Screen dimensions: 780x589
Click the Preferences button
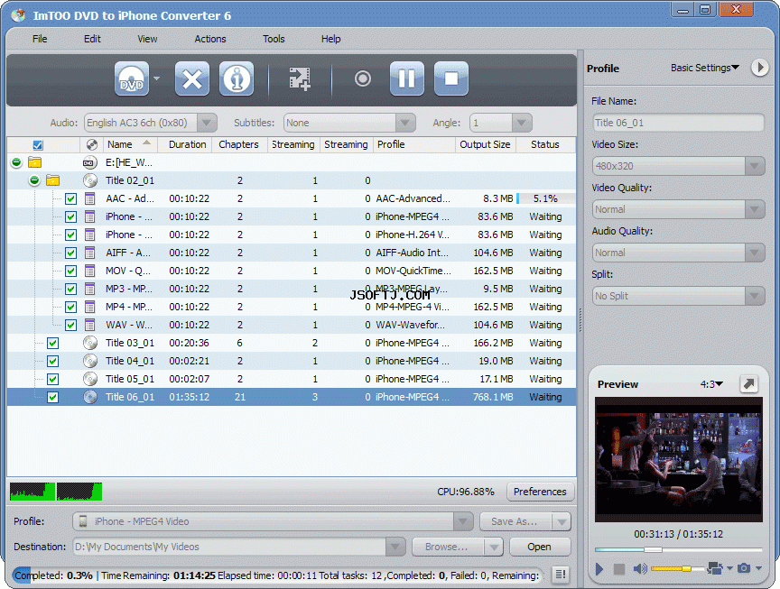coord(540,492)
